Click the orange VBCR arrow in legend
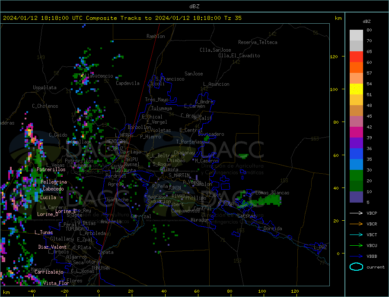The height and width of the screenshot is (297, 389). [x=356, y=224]
